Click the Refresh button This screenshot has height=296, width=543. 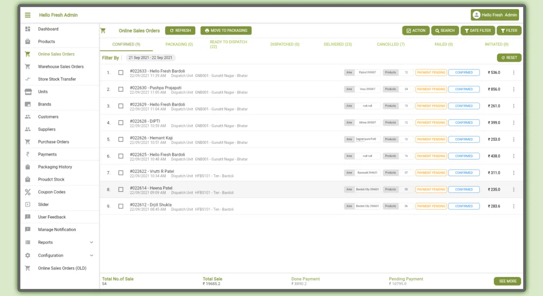[x=180, y=31]
